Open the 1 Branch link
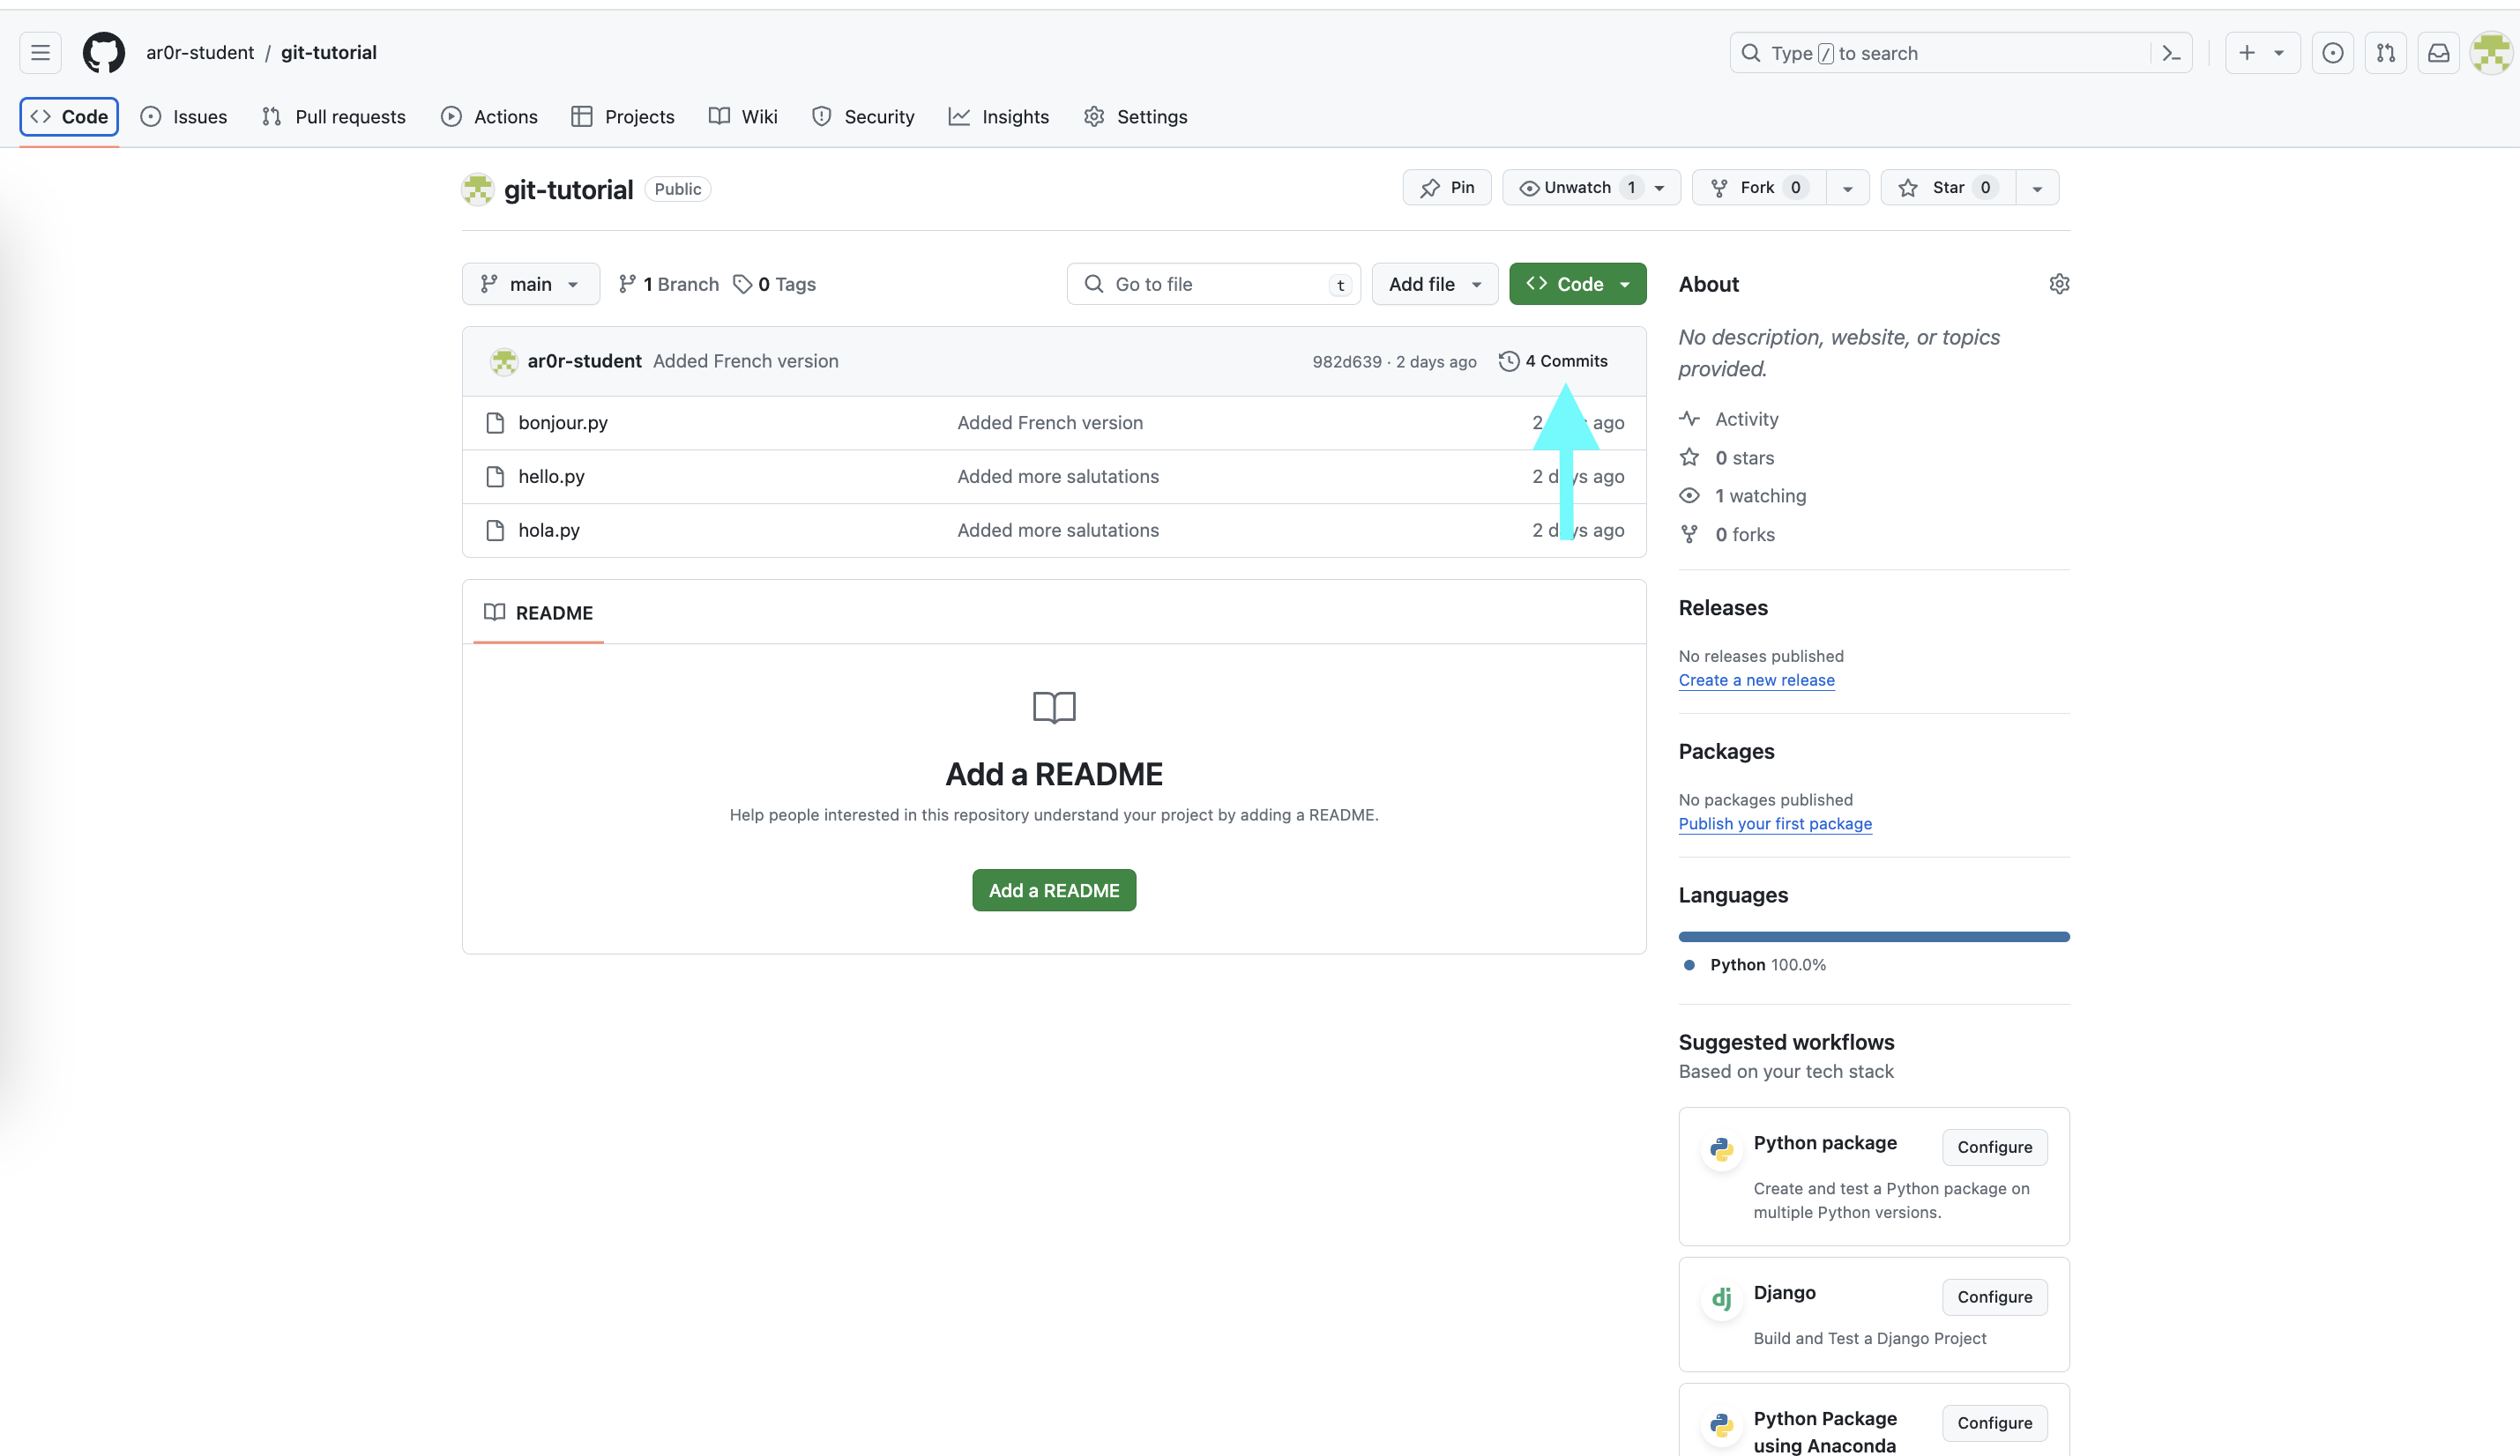The height and width of the screenshot is (1456, 2520). pos(668,284)
